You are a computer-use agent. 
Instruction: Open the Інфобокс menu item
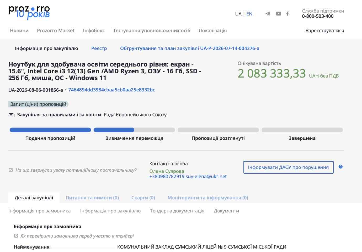point(94,30)
